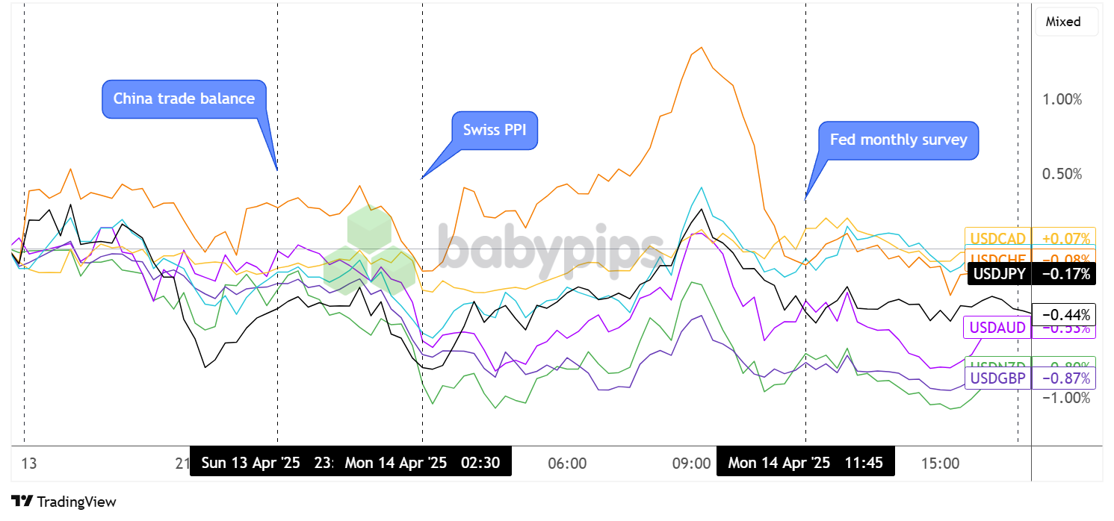Click the 09:00 label on the time axis
Screen dimensions: 1114x521
[x=691, y=464]
